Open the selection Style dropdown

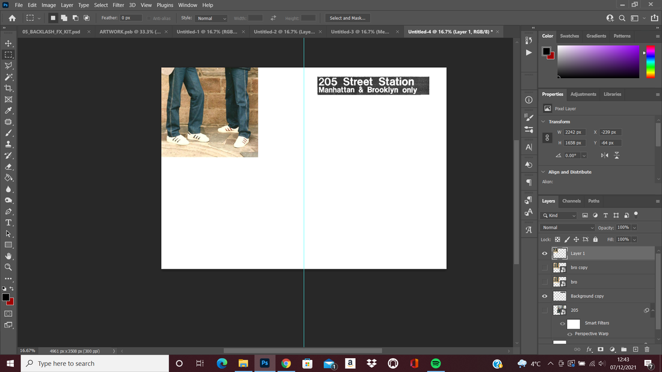[x=211, y=18]
